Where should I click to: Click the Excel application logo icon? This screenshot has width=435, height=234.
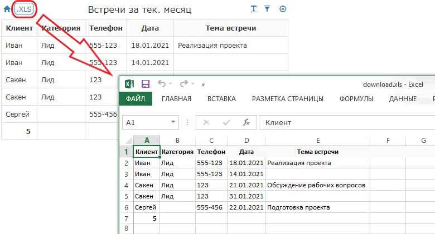pos(129,84)
